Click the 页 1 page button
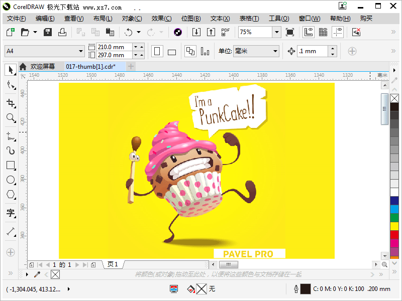The image size is (402, 301). [112, 264]
